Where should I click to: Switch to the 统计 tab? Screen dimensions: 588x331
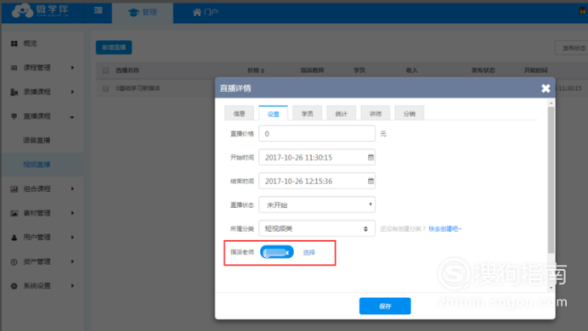[342, 114]
